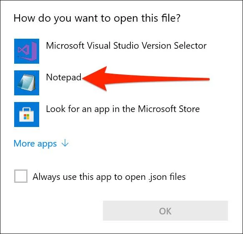243x234 pixels.
Task: Click the colorful Windows logo on Store bag
Action: (27, 117)
